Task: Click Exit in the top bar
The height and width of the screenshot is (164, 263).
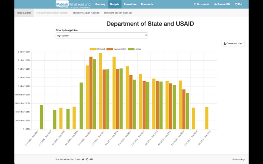Action: (x=239, y=5)
